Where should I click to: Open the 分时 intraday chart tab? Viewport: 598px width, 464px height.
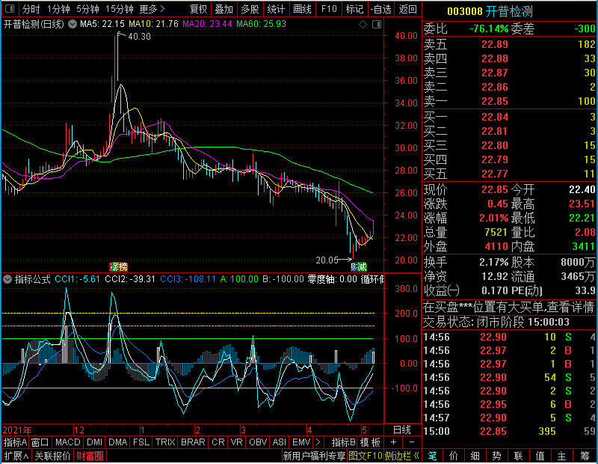(31, 9)
